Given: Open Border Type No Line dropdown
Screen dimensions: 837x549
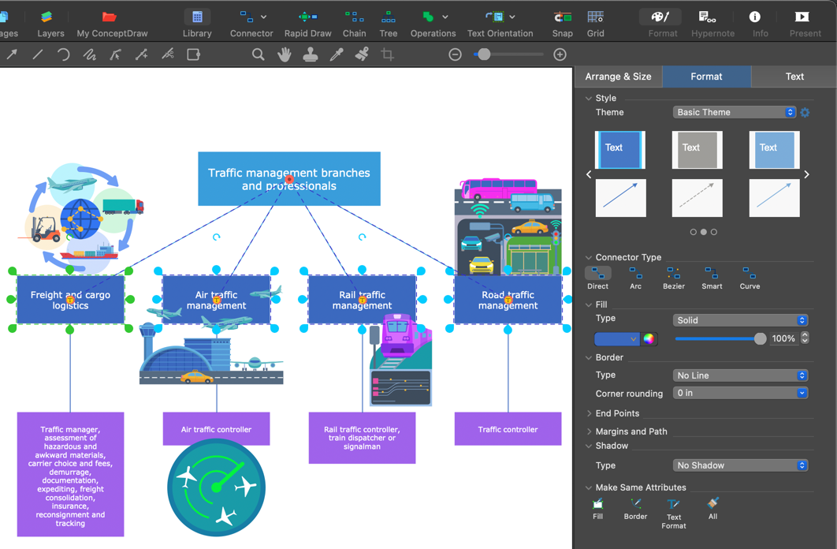Looking at the screenshot, I should coord(740,375).
